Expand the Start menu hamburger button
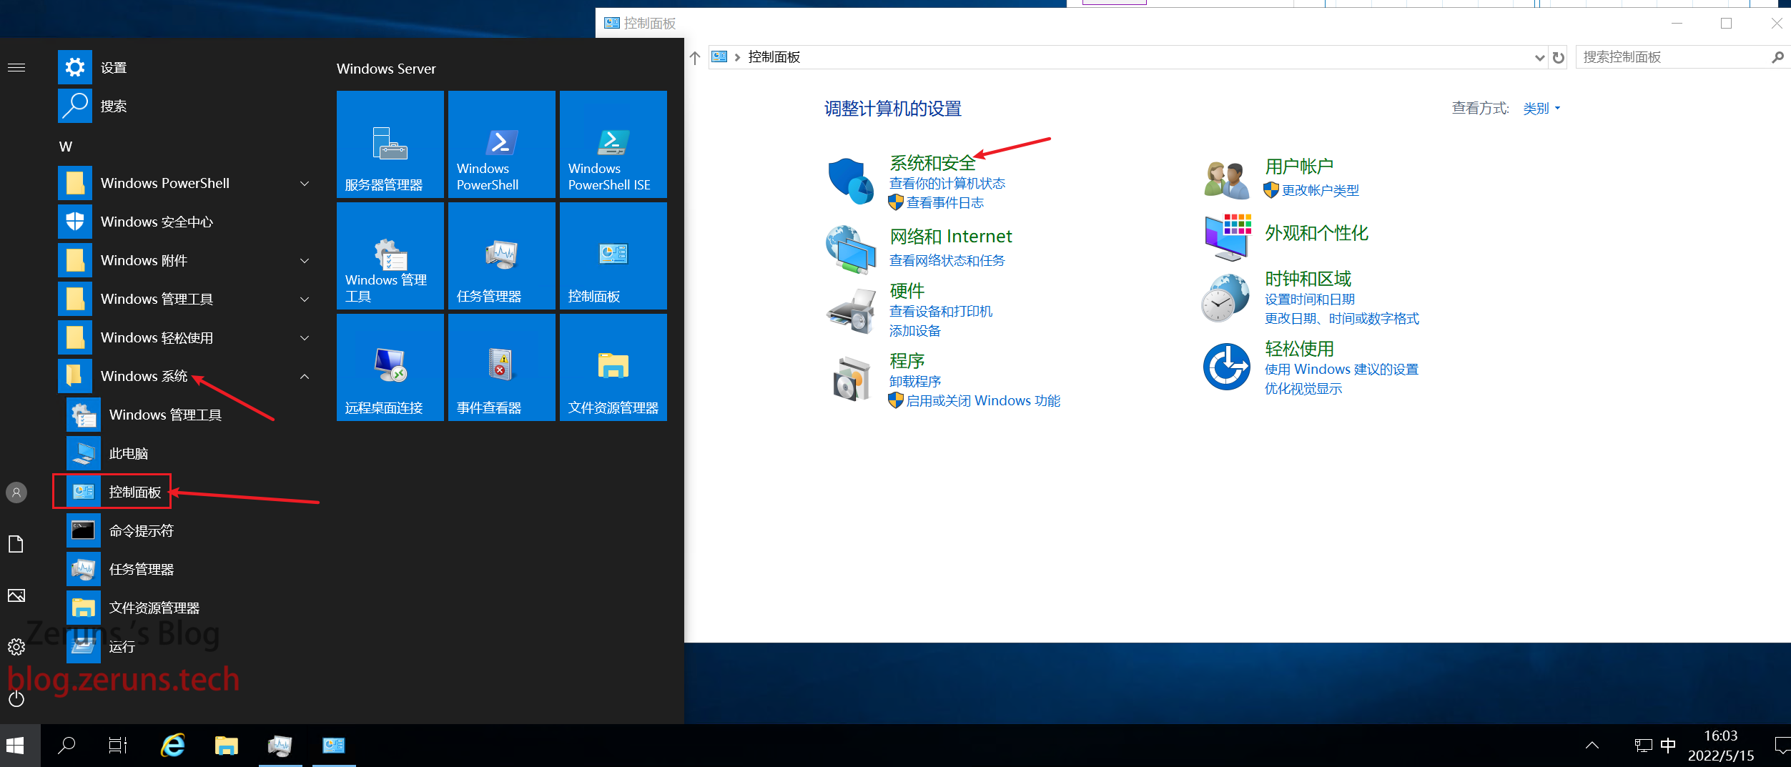The width and height of the screenshot is (1791, 767). 16,67
